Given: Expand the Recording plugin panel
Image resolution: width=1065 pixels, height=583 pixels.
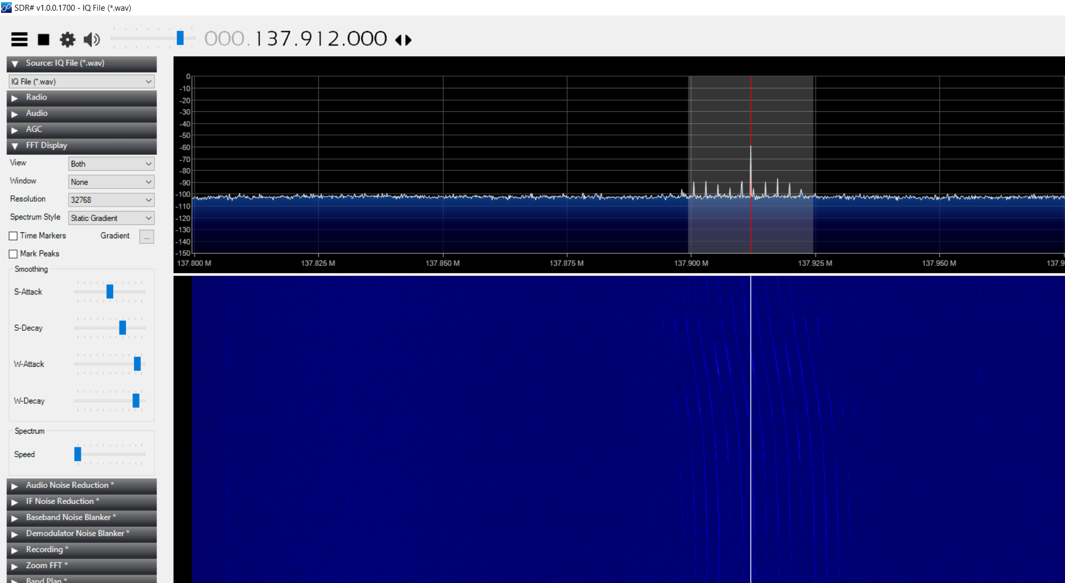Looking at the screenshot, I should (x=15, y=550).
